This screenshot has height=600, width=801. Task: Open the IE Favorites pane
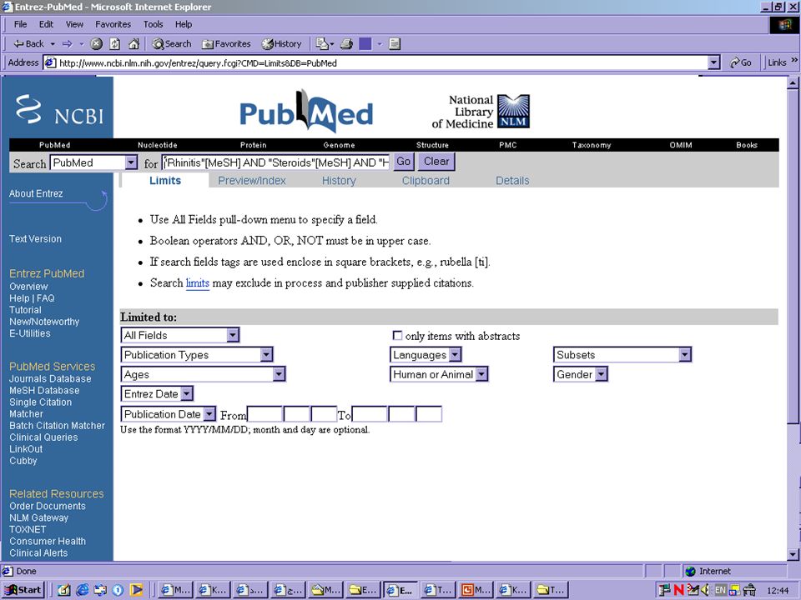tap(226, 44)
